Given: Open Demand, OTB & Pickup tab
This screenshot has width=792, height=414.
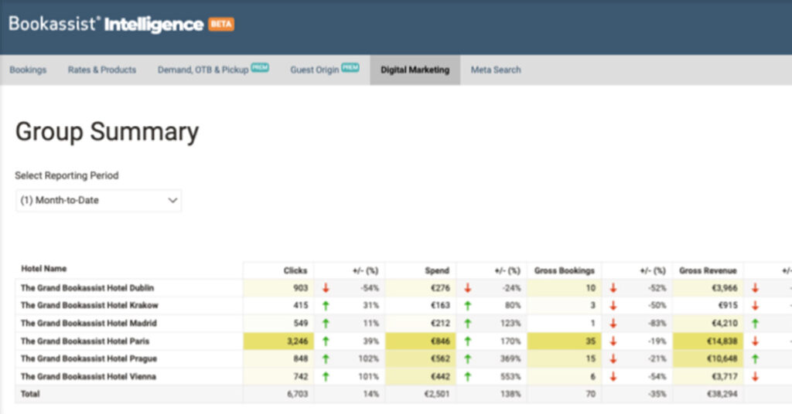Looking at the screenshot, I should coord(203,70).
